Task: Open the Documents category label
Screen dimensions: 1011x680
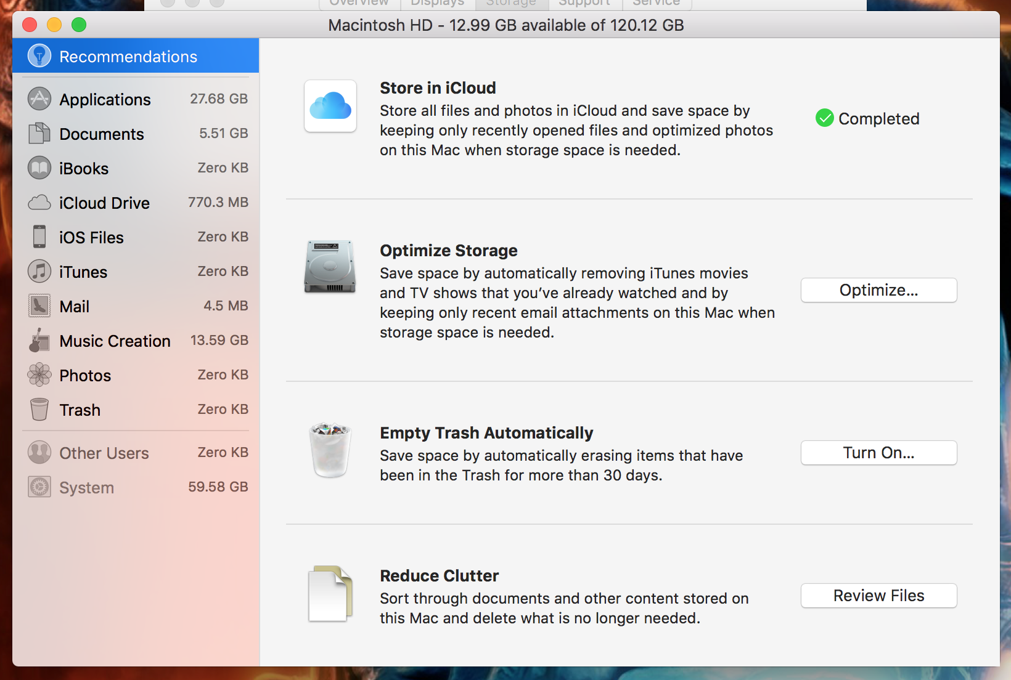Action: [x=102, y=134]
